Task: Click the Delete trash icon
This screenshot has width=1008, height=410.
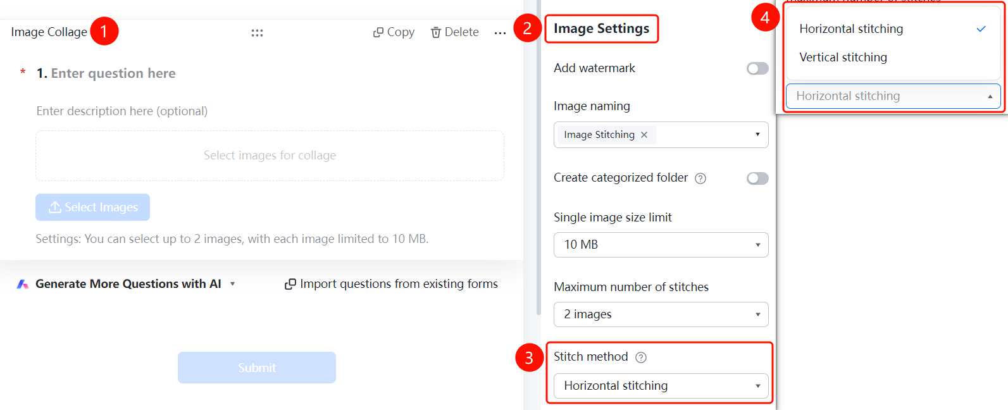Action: coord(436,32)
